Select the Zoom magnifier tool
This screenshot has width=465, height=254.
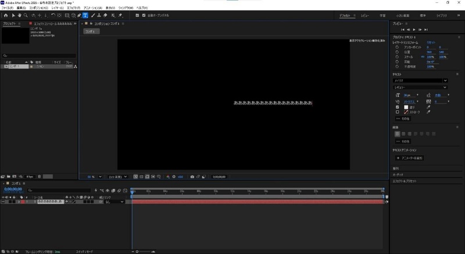click(x=26, y=16)
